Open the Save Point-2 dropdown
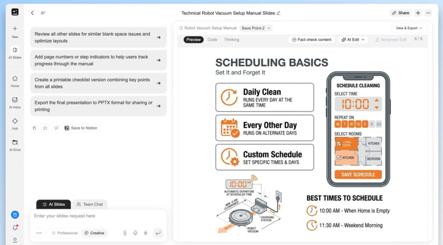This screenshot has width=443, height=245. click(256, 28)
